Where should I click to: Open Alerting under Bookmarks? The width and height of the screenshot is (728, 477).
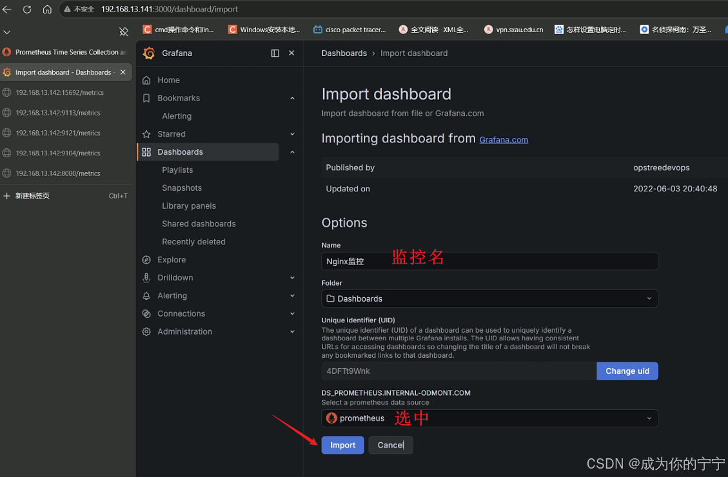click(177, 116)
